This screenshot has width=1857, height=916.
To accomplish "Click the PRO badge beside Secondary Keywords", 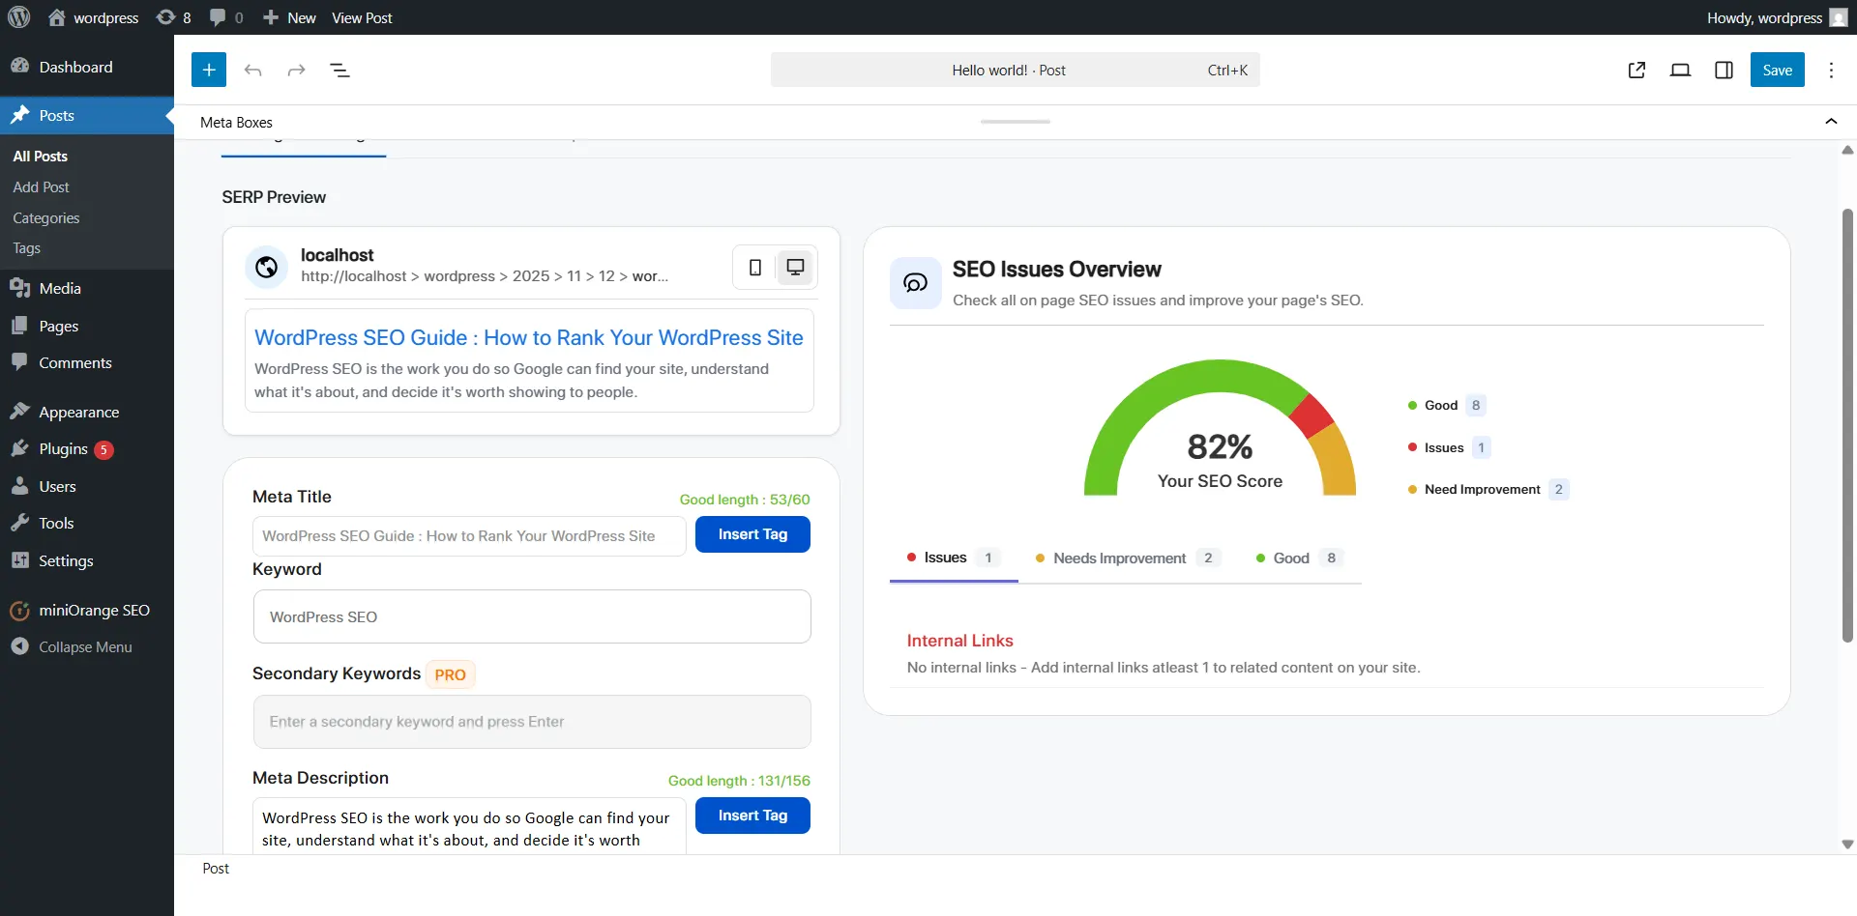I will pos(450,674).
